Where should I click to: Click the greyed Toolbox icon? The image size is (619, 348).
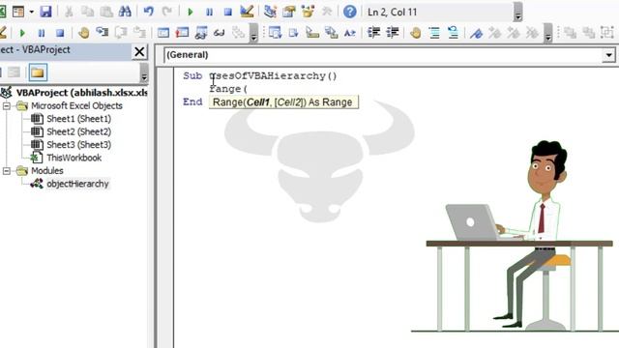pos(327,12)
